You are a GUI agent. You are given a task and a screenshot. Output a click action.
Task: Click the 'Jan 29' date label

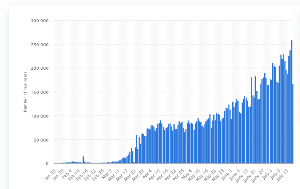click(58, 175)
